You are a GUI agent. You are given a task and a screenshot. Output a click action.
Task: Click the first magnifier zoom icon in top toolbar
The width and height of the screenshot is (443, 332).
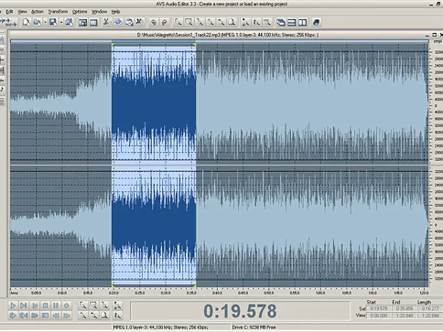[x=178, y=22]
